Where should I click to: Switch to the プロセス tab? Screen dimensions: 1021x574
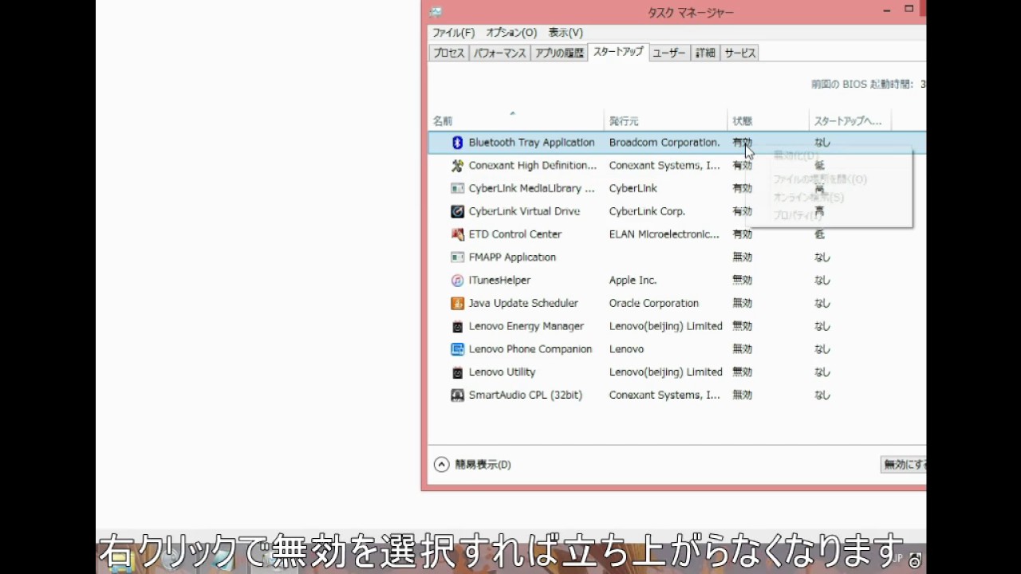click(448, 53)
